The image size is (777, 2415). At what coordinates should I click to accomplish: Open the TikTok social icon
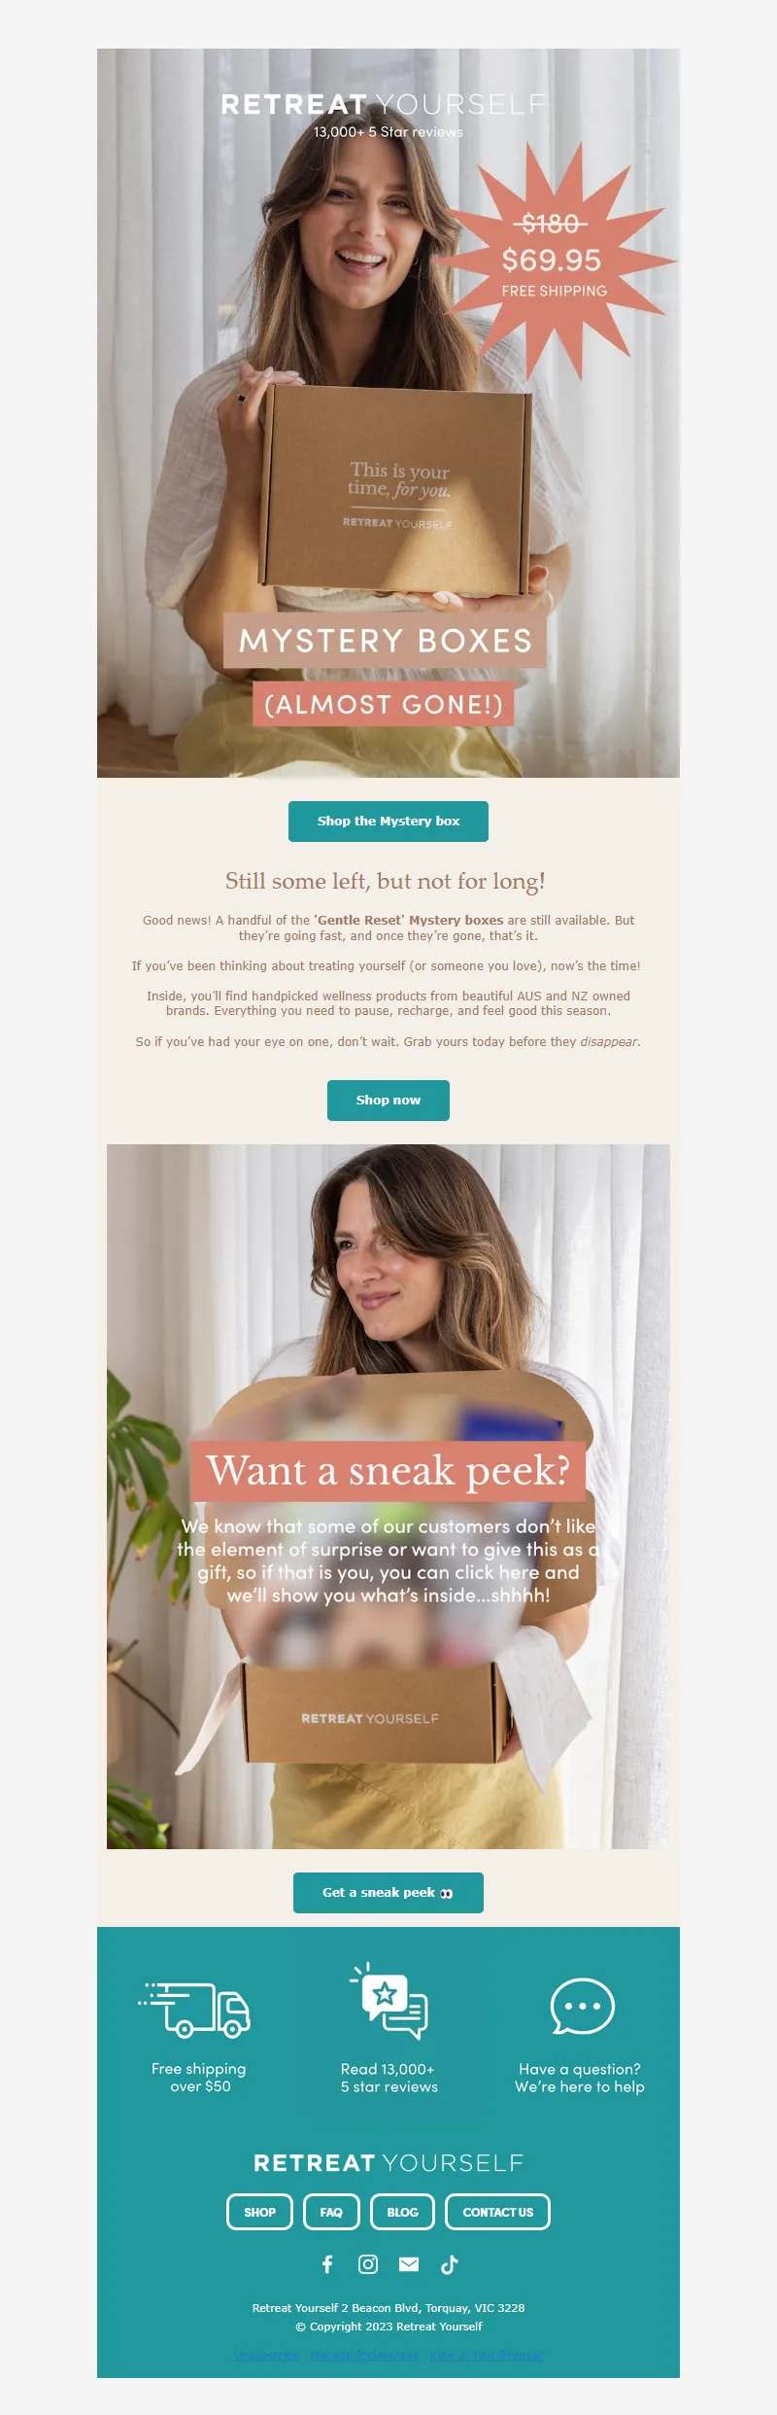[x=449, y=2264]
